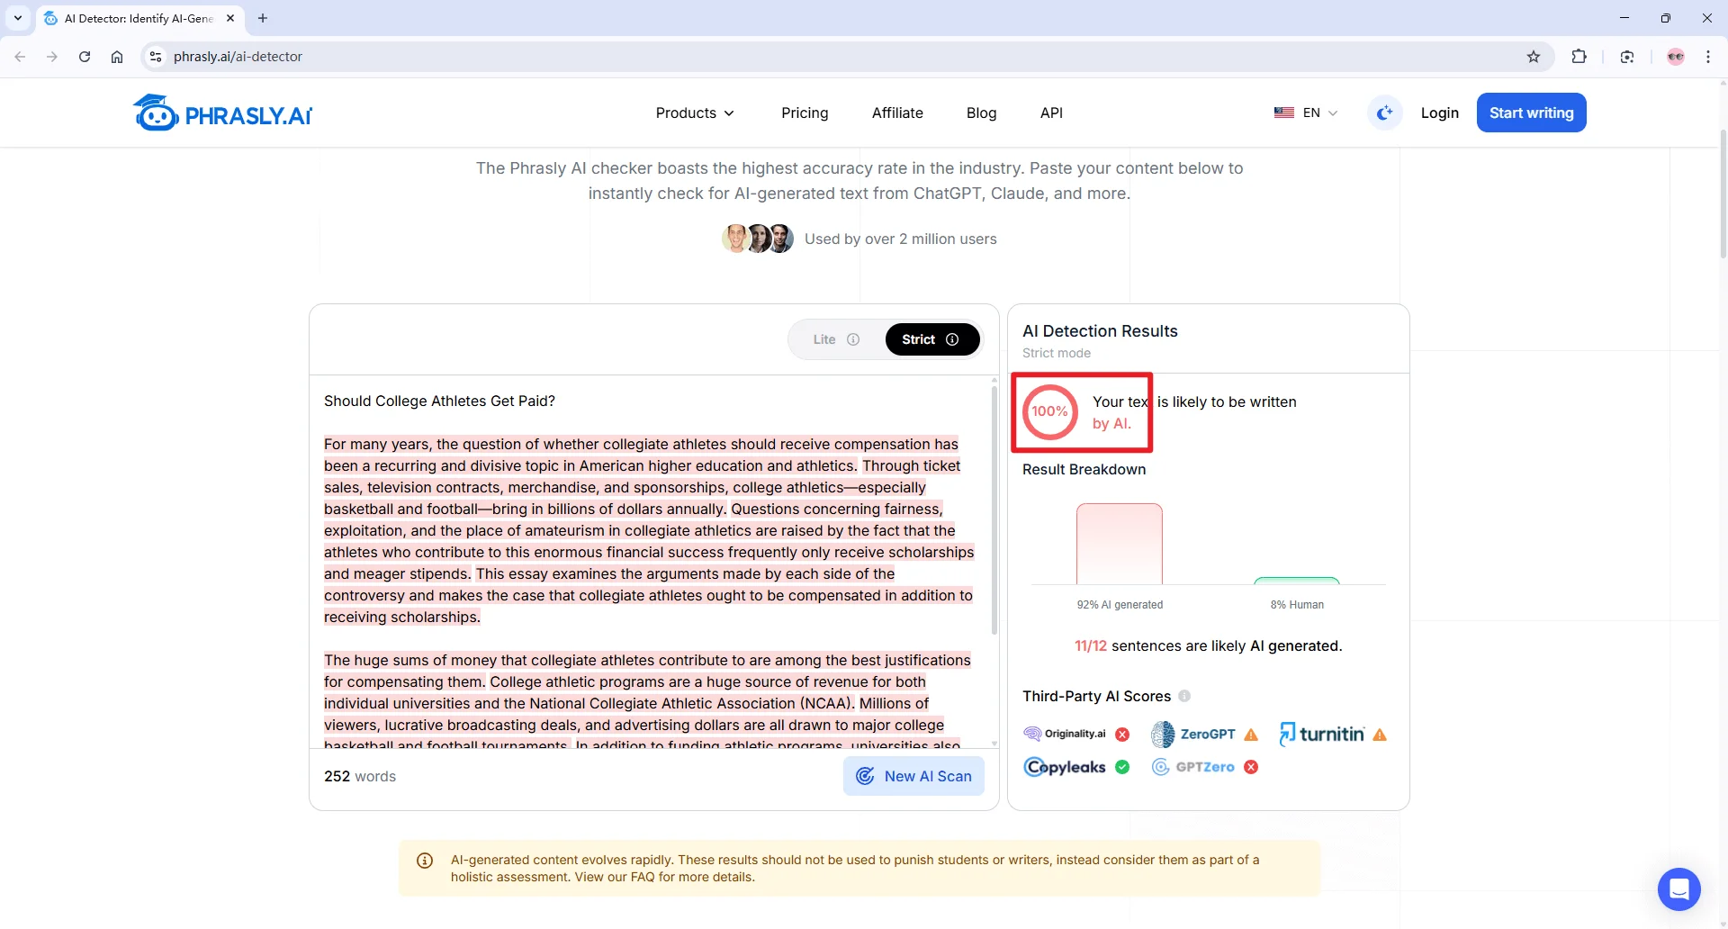
Task: Open the Blog menu item
Action: [x=981, y=113]
